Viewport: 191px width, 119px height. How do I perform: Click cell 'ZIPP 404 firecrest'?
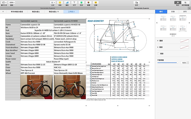pos(37,73)
